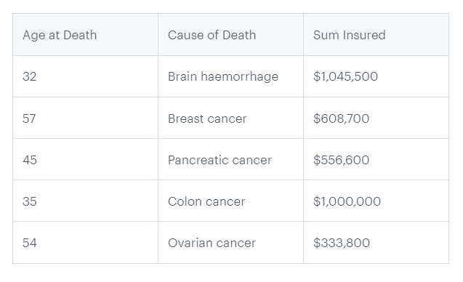Click the Colon cancer cell
Image resolution: width=463 pixels, height=282 pixels.
tap(230, 201)
